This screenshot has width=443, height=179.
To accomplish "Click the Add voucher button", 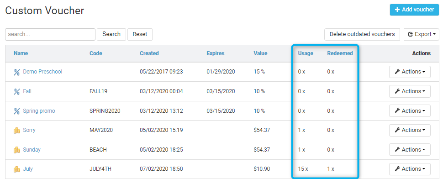I will click(414, 10).
